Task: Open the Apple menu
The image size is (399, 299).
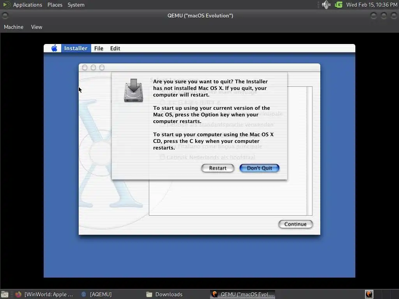Action: click(54, 48)
